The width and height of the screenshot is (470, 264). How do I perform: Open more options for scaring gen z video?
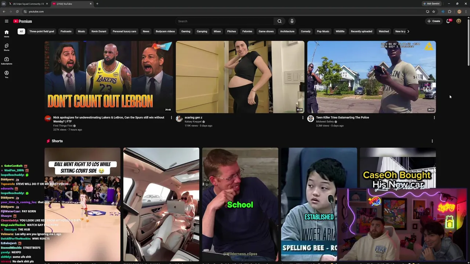303,118
